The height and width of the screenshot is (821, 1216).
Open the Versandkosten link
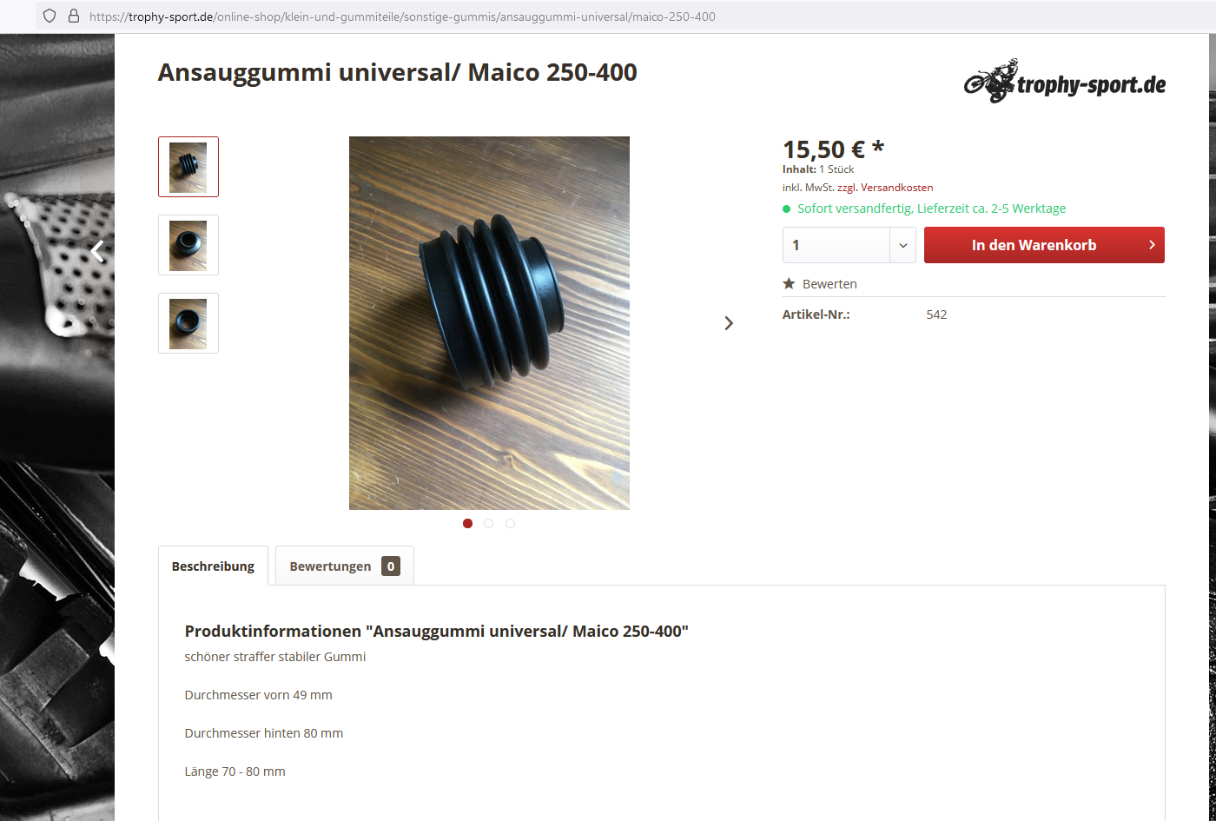pos(896,187)
